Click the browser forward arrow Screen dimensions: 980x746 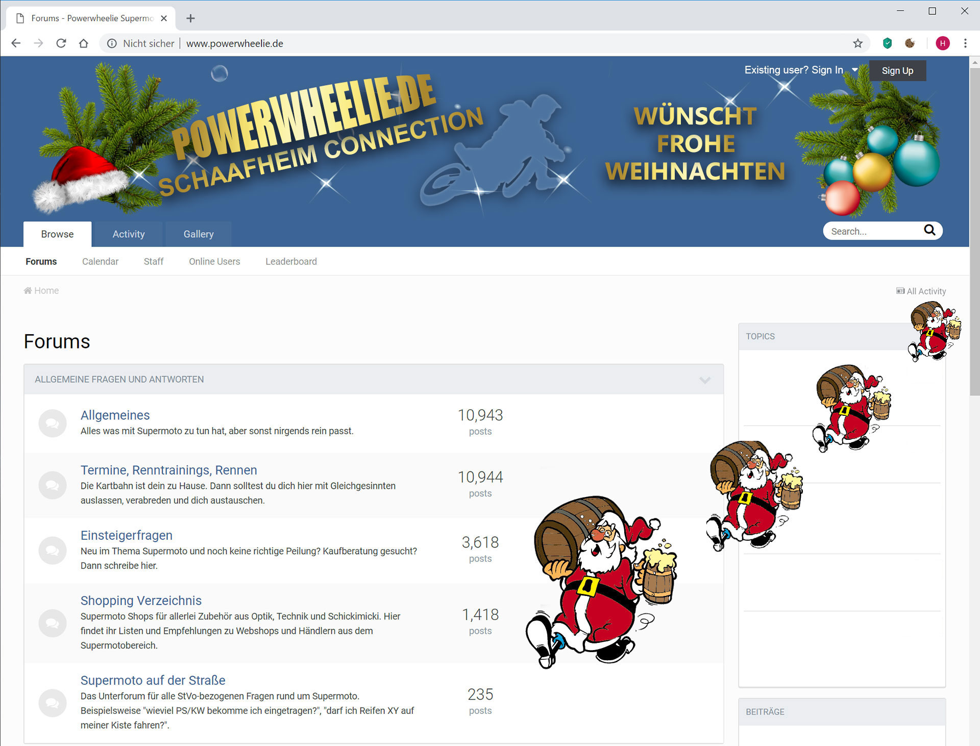[38, 43]
